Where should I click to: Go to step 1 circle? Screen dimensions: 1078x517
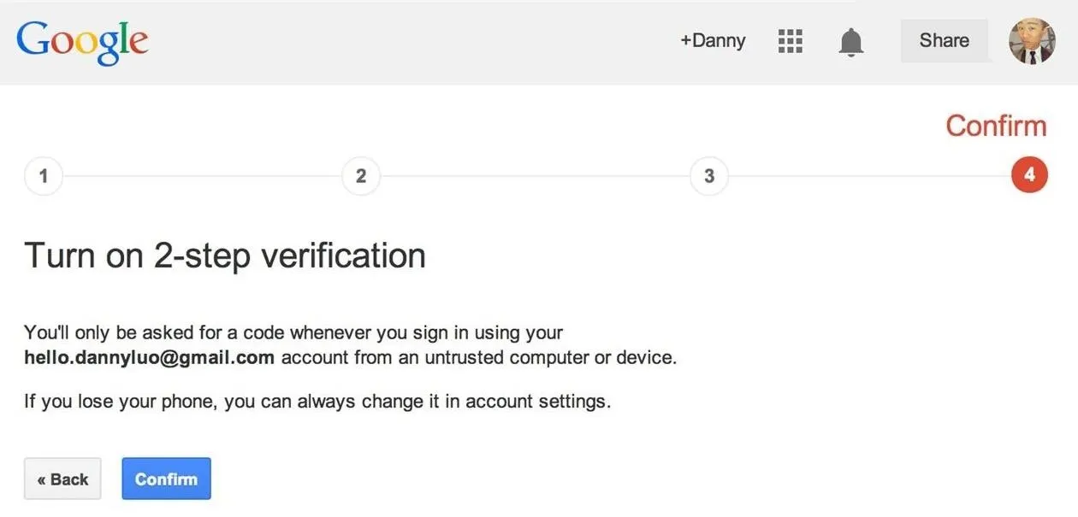(x=44, y=176)
